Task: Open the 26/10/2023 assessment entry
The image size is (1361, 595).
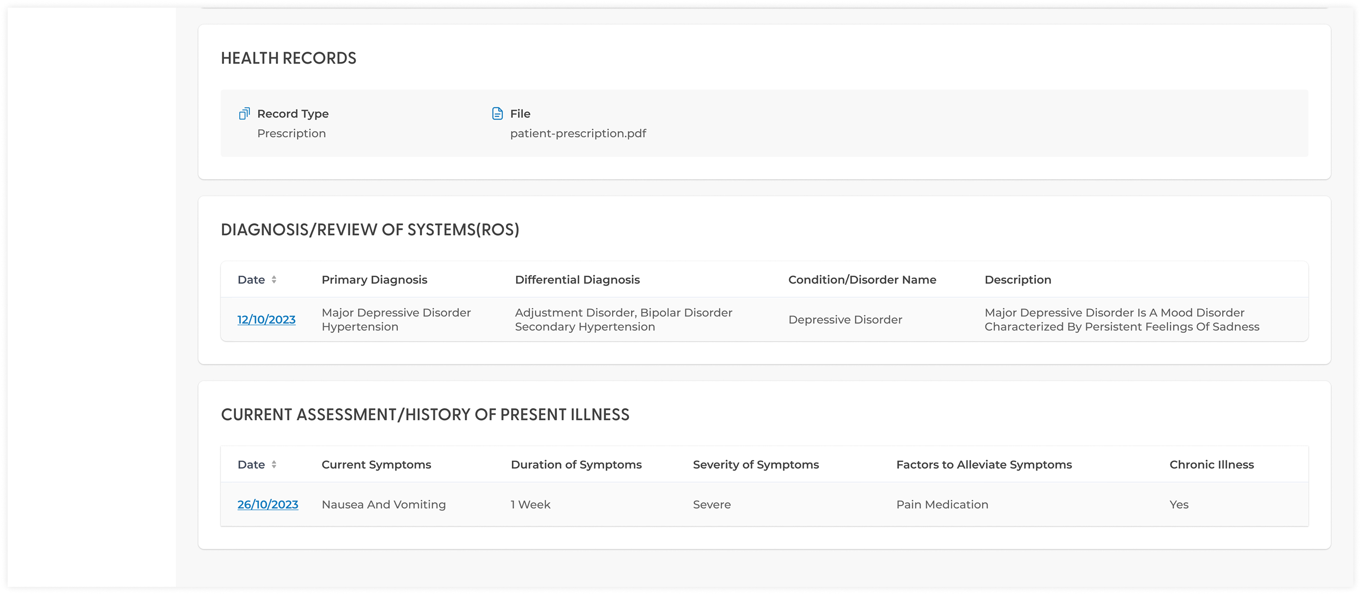Action: (267, 505)
